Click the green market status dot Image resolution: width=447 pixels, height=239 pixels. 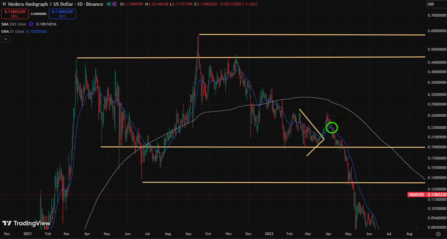coord(108,4)
